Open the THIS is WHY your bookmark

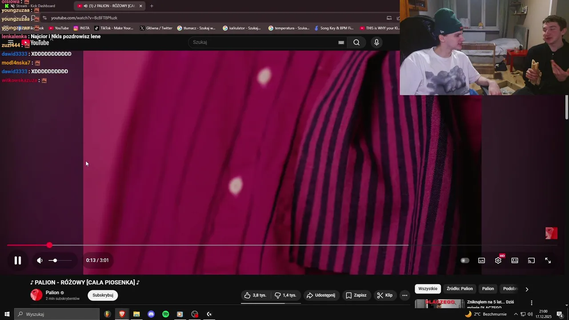click(x=380, y=28)
